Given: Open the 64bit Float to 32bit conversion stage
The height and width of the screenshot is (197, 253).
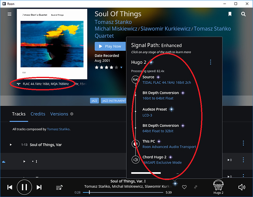Looking at the screenshot, I should 158,131.
